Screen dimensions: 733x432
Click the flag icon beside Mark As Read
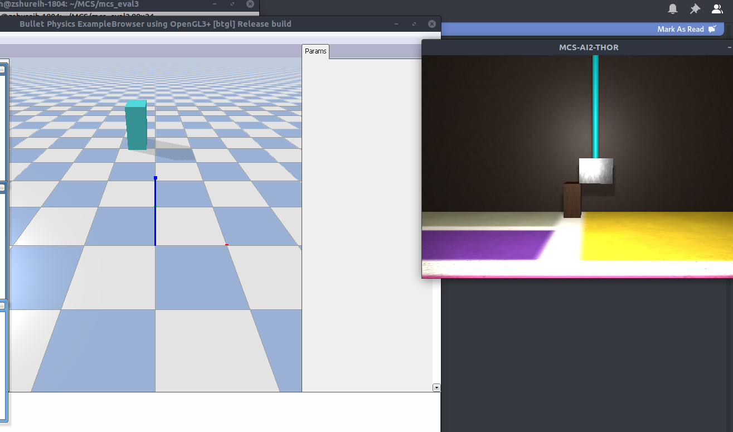[712, 28]
